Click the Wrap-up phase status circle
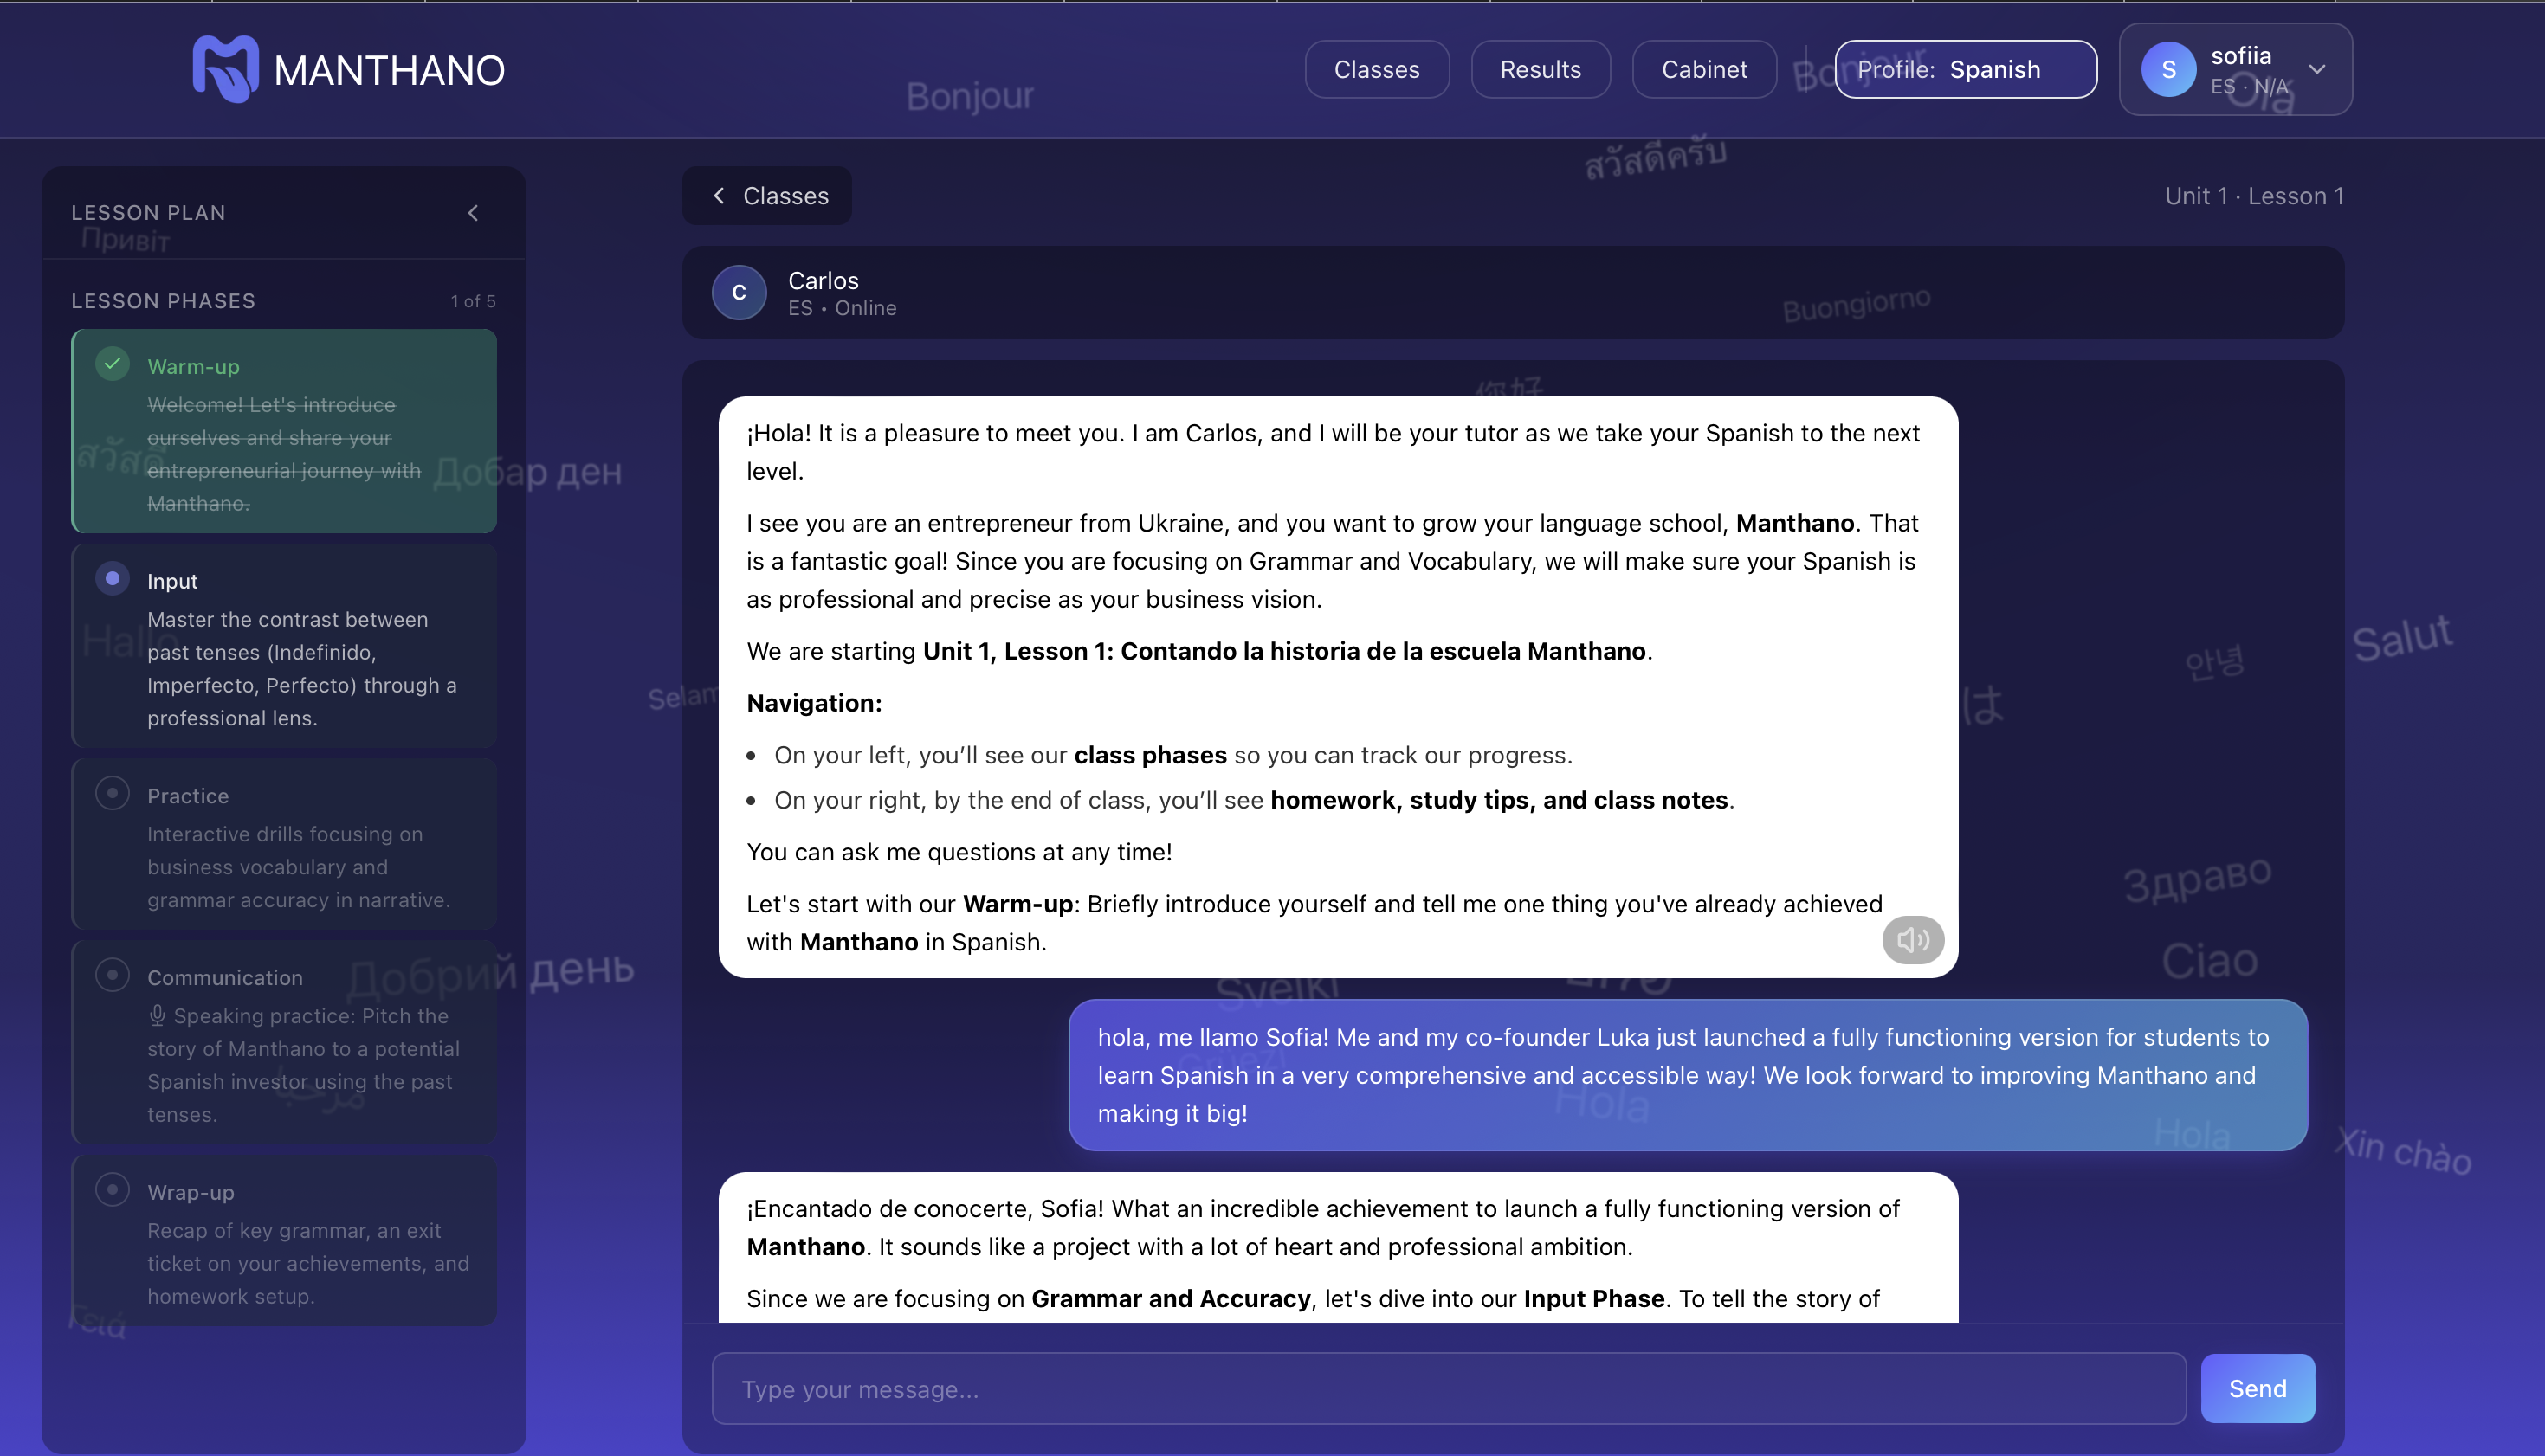This screenshot has height=1456, width=2545. 113,1190
